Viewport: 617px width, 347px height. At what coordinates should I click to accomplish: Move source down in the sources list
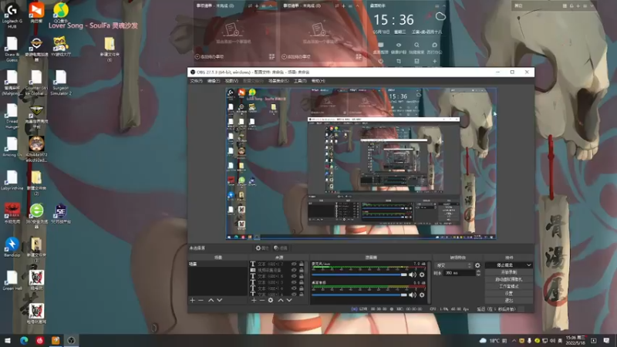click(x=289, y=300)
